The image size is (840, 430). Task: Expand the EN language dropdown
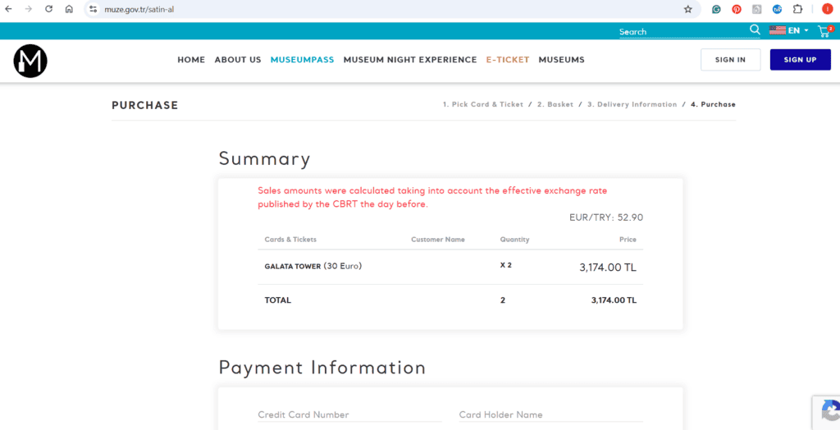(x=798, y=30)
